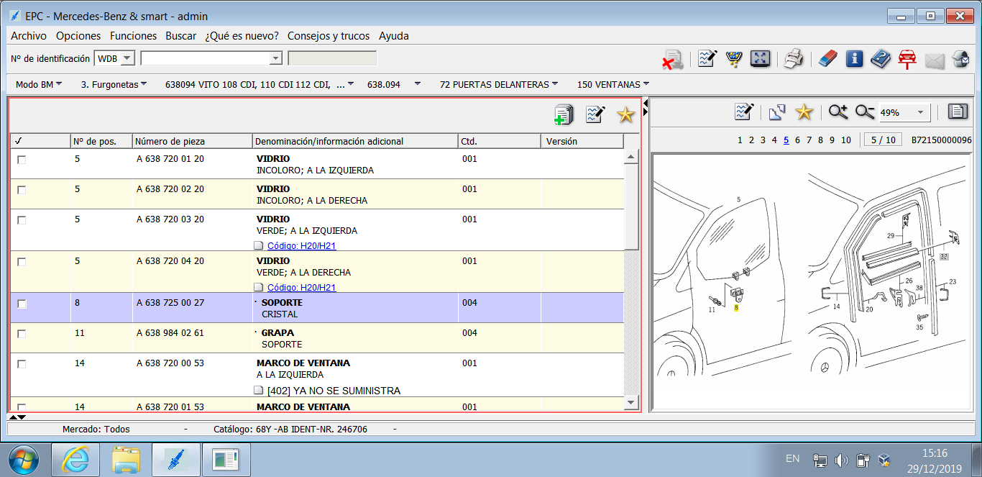Click the parts list vertical scrollbar thumb

[x=631, y=206]
